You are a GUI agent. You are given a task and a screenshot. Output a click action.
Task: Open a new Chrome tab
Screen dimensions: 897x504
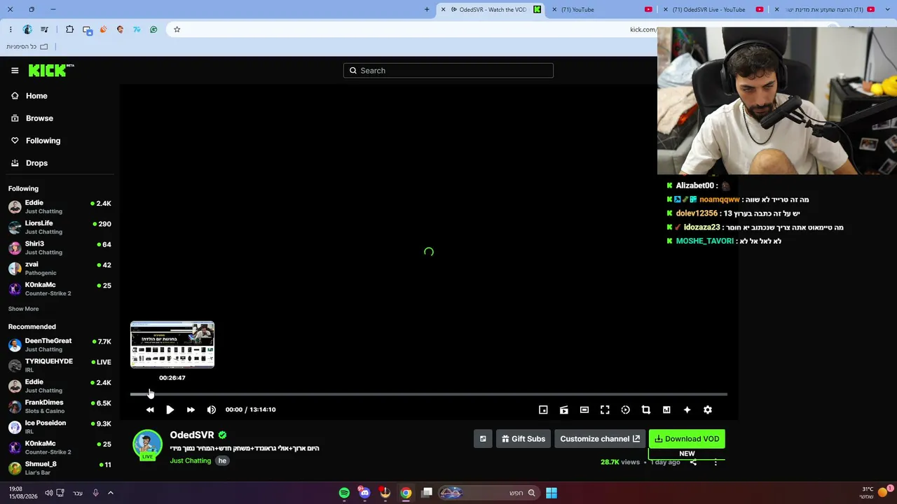pos(427,10)
